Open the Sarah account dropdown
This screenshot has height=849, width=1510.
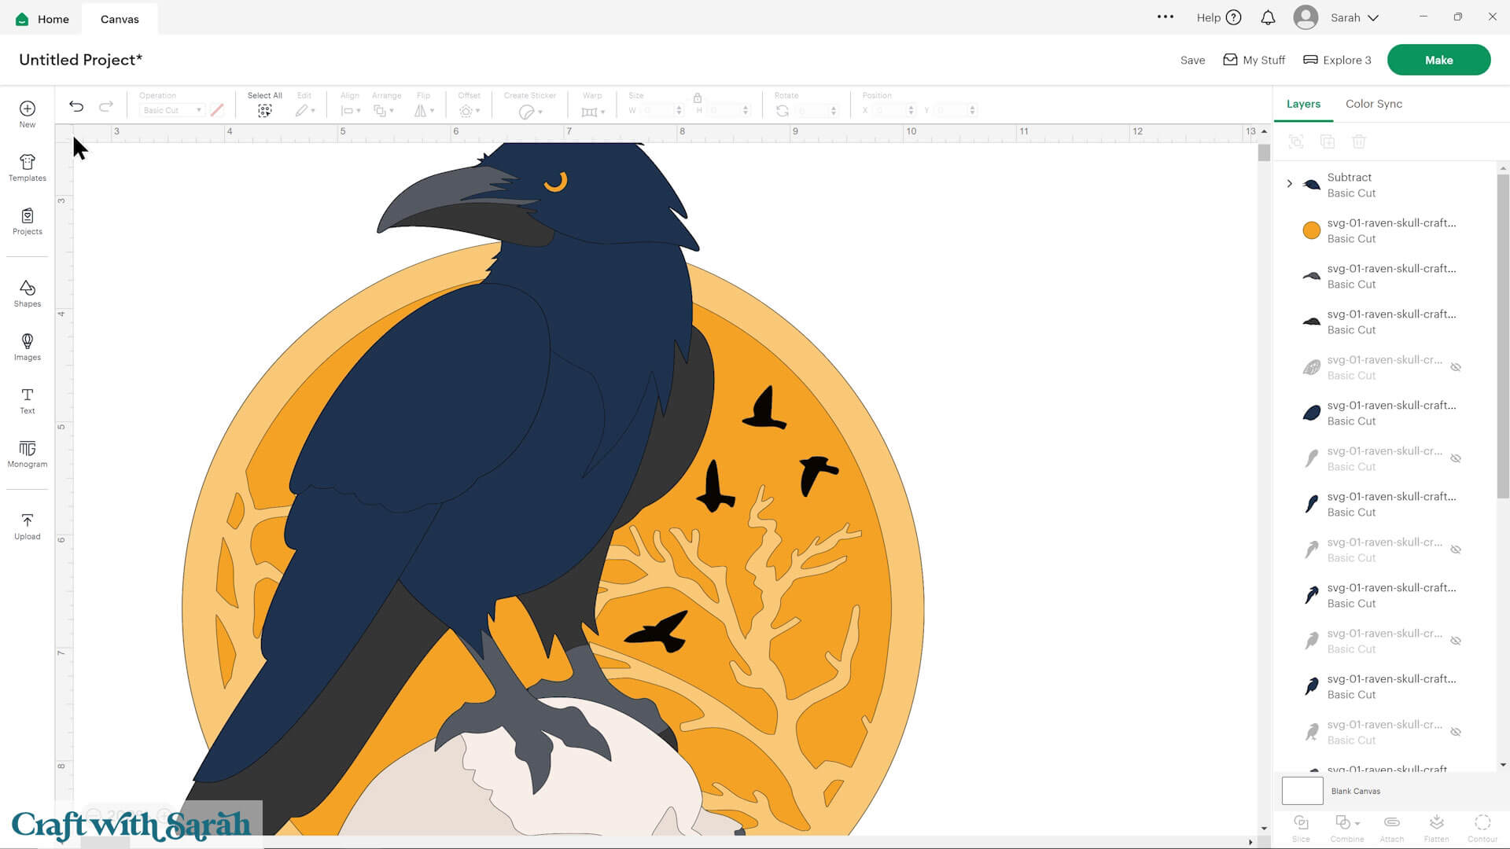[x=1354, y=17]
